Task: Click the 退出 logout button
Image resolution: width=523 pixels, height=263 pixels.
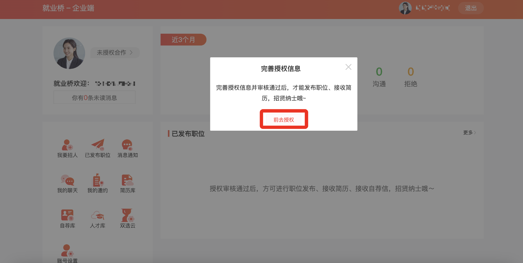Action: [470, 8]
